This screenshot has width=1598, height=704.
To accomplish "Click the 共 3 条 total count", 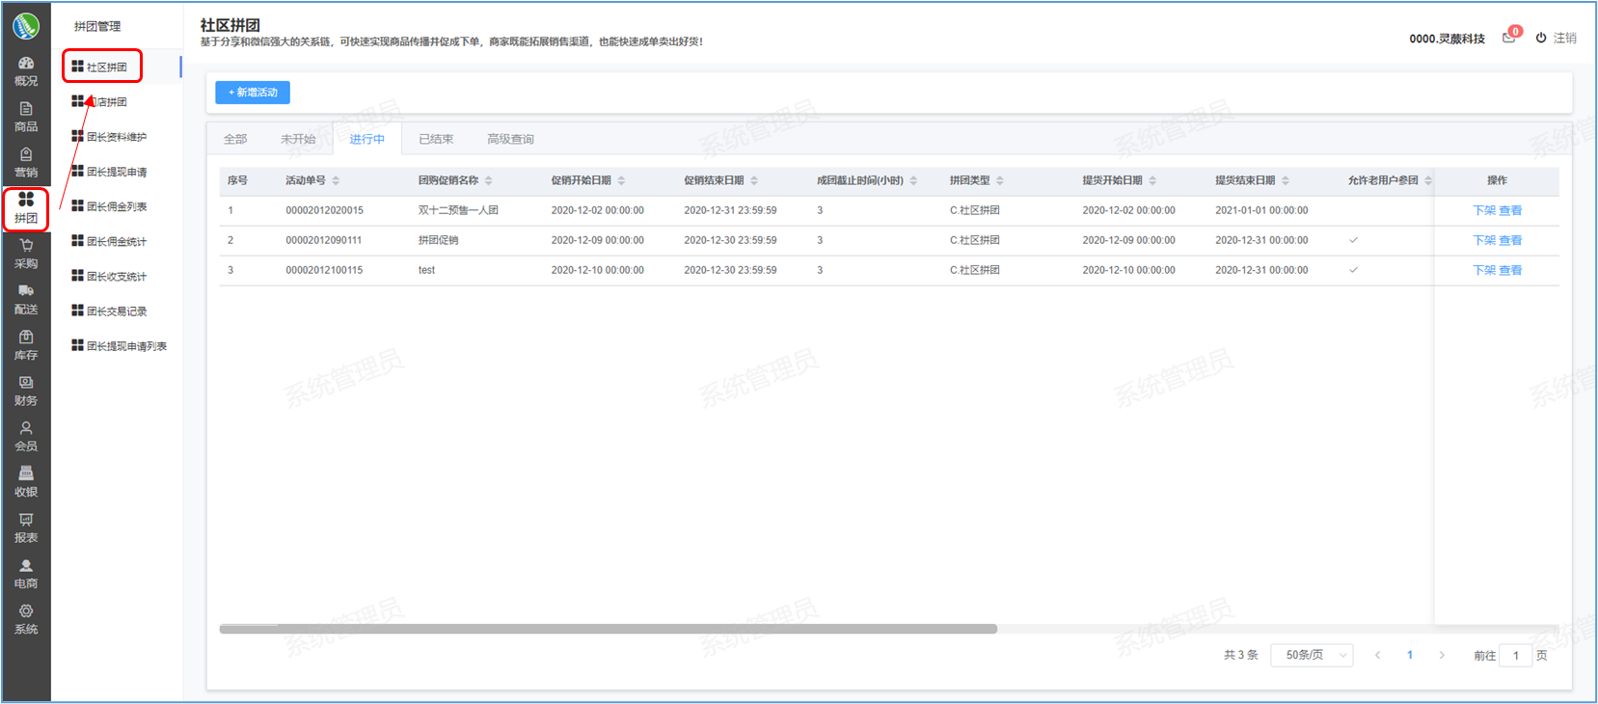I will 1241,655.
